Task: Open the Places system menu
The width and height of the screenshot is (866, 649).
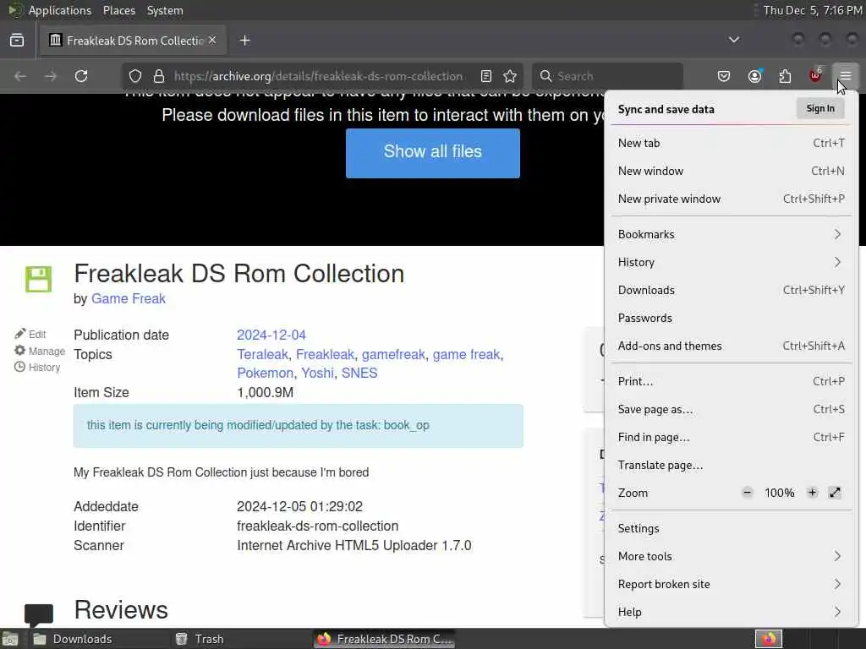Action: tap(119, 10)
